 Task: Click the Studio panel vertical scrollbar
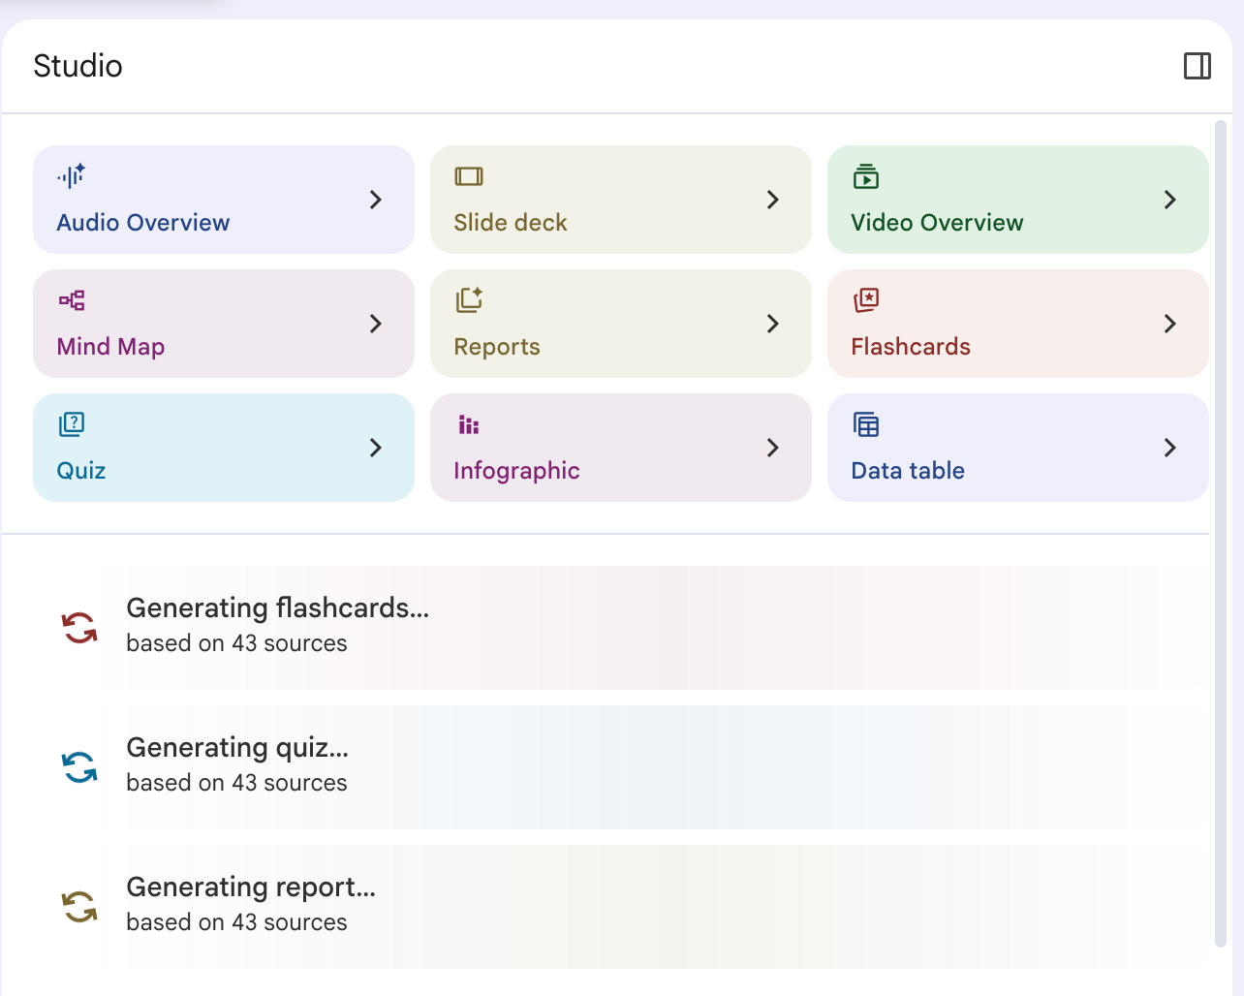coord(1221,533)
